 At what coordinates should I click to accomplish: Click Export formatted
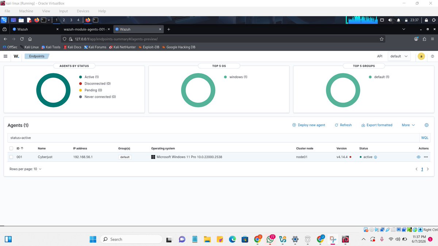(377, 125)
